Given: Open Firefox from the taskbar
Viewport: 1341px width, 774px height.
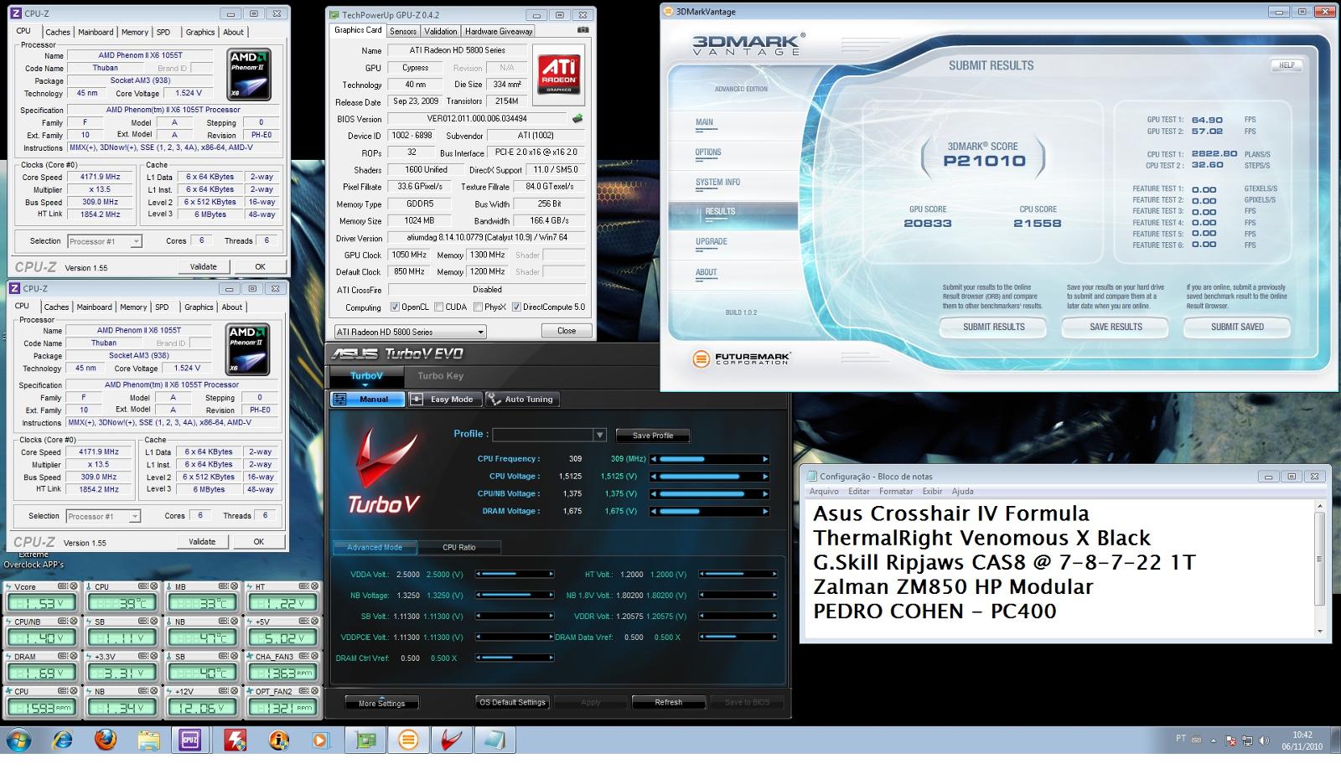Looking at the screenshot, I should coord(106,740).
